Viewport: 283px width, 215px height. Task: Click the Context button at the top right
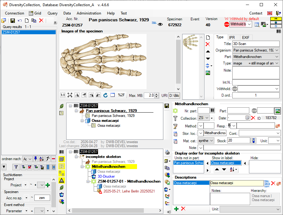coord(256,13)
